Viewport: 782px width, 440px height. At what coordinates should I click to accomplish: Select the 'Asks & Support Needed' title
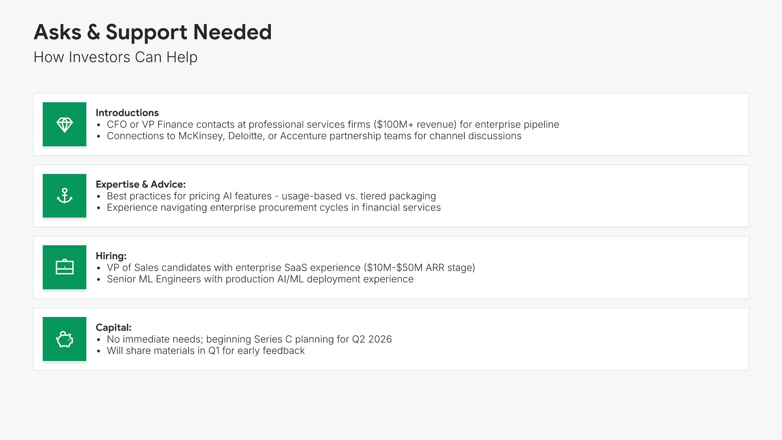152,32
